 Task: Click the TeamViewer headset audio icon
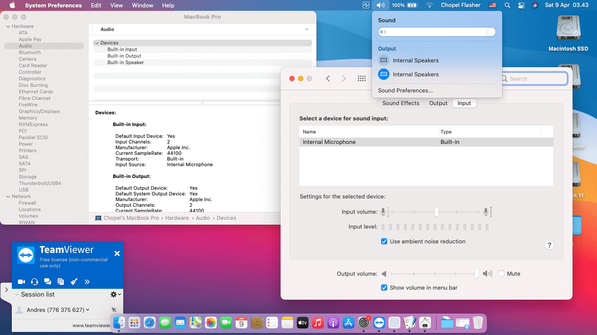[x=35, y=282]
